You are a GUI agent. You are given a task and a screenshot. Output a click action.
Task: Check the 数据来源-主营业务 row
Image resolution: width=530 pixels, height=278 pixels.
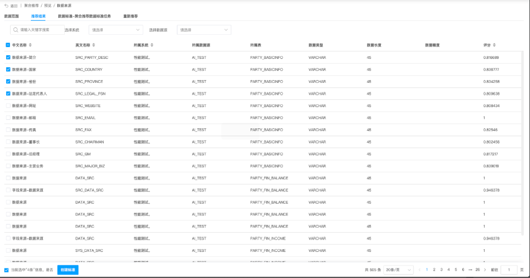pos(8,166)
